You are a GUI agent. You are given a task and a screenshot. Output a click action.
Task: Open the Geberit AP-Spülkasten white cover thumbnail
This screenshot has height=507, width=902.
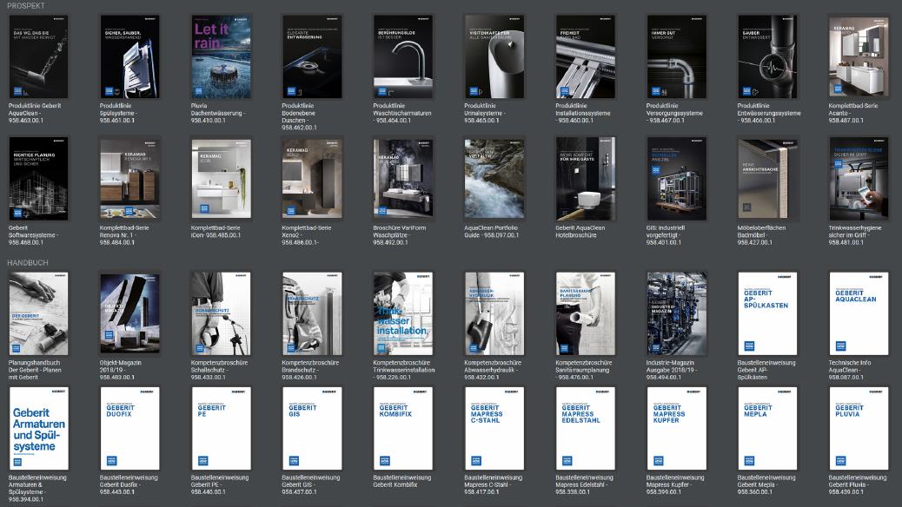(768, 314)
